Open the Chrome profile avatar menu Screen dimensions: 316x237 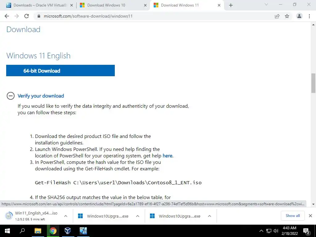(299, 16)
